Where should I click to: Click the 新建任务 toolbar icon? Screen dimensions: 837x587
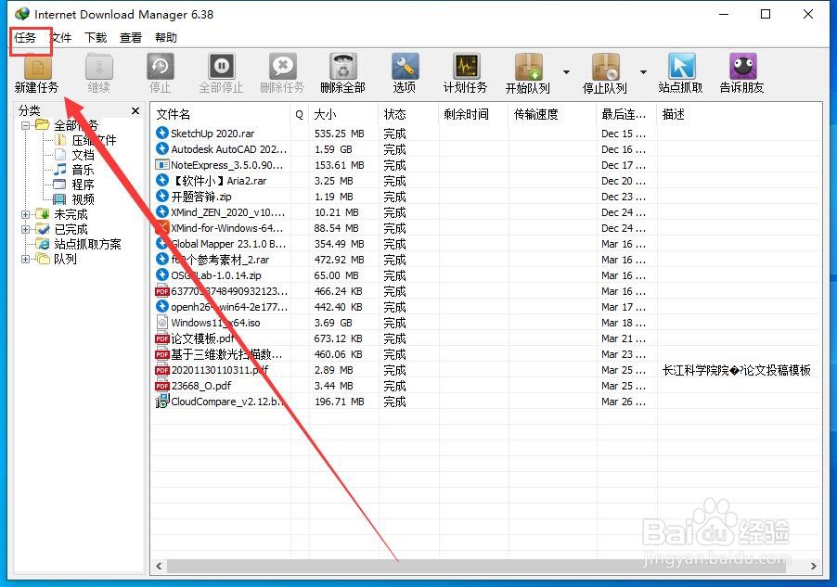(x=37, y=67)
